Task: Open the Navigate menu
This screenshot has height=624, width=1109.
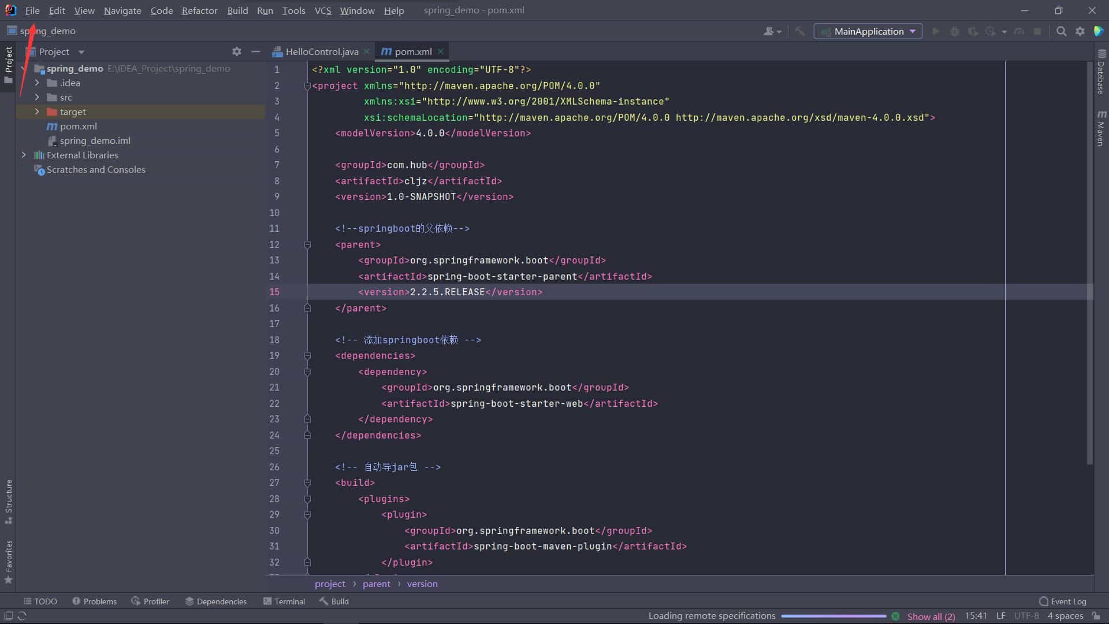Action: (122, 10)
